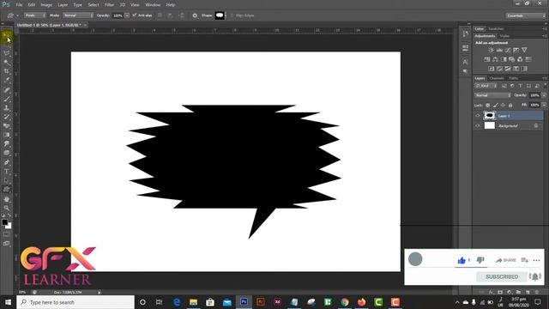Open the custom Shape picker
Viewport: 549px width, 309px height.
pyautogui.click(x=220, y=15)
